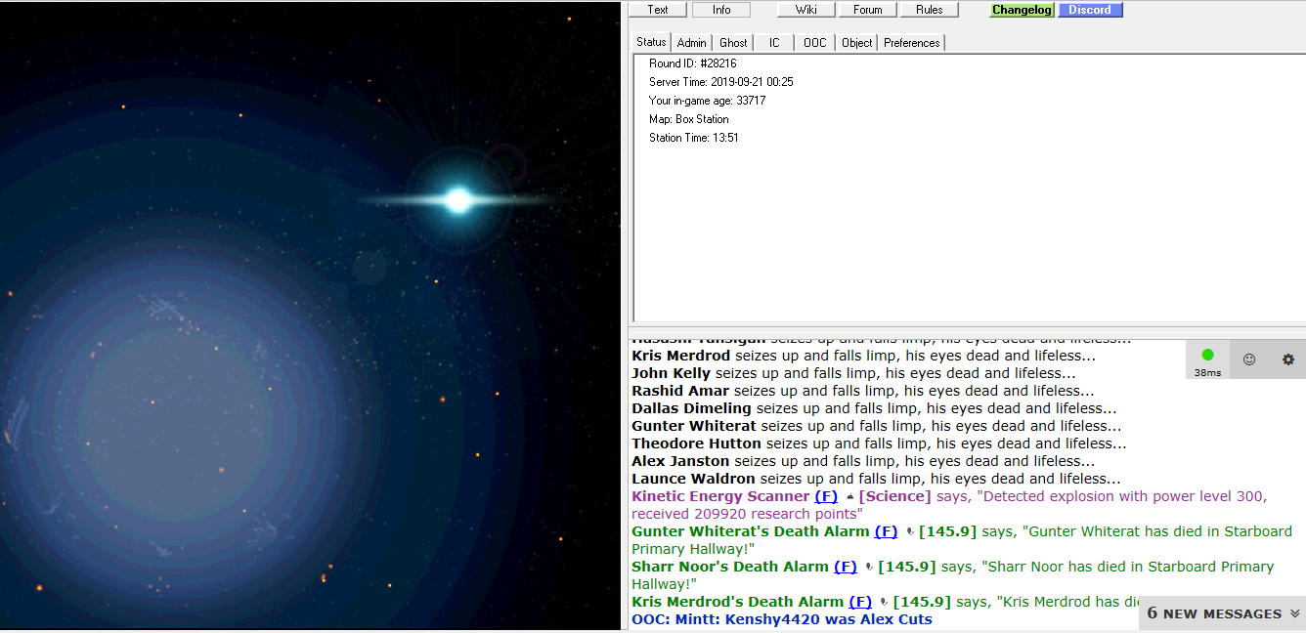
Task: Open the Preferences tab
Action: (x=911, y=43)
